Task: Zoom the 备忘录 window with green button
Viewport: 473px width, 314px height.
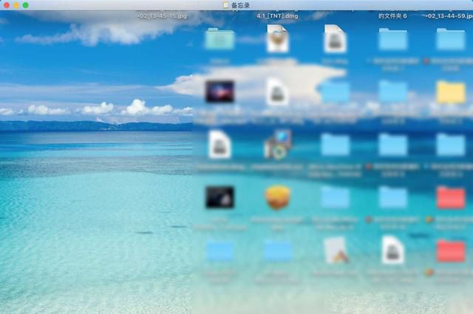Action: [26, 5]
